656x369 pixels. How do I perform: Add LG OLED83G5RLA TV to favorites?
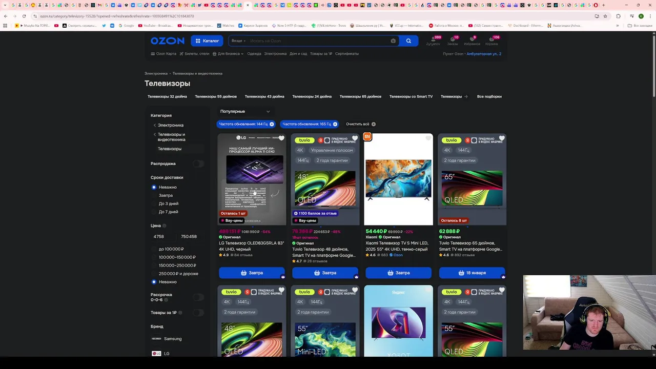281,138
